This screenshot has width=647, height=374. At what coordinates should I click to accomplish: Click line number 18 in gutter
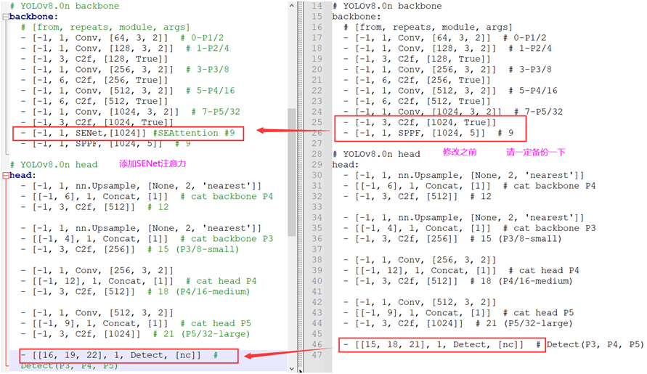317,49
